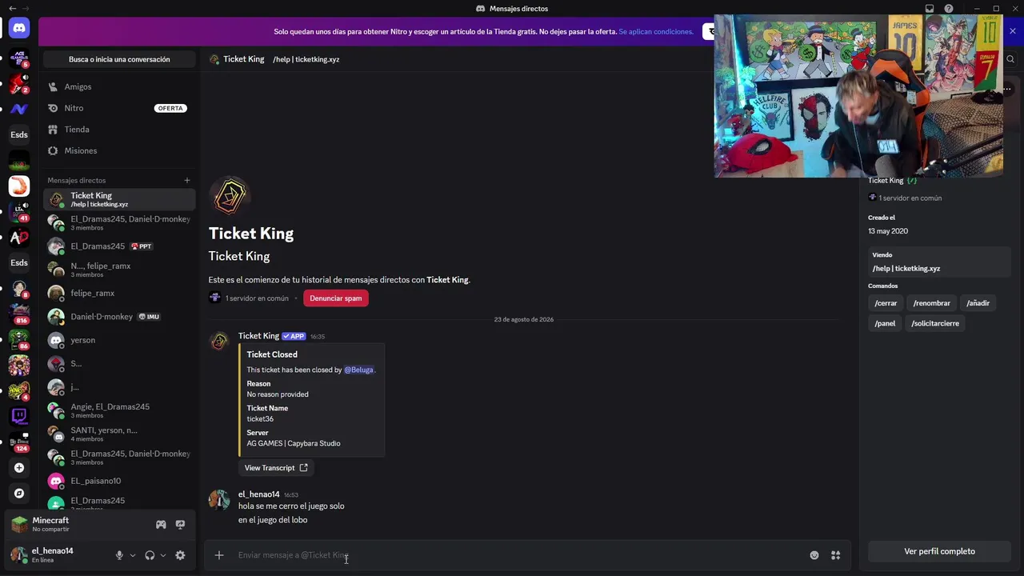
Task: Click the @Beluga mention
Action: coord(358,370)
